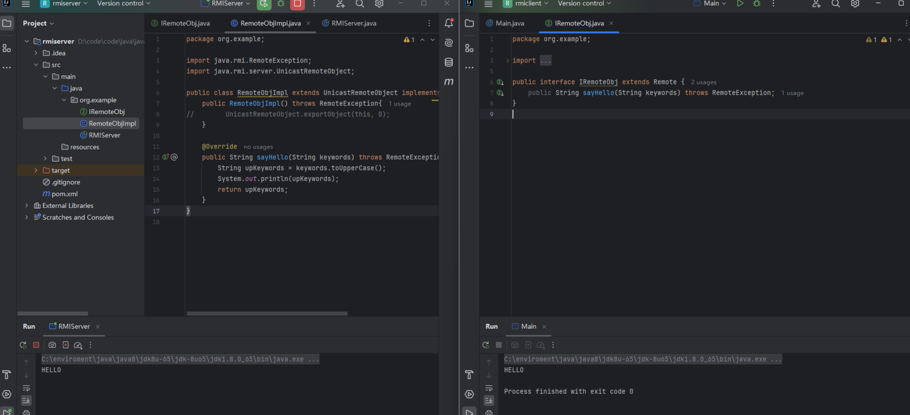Click the gutter implemented-interface icon on line 6

(500, 82)
